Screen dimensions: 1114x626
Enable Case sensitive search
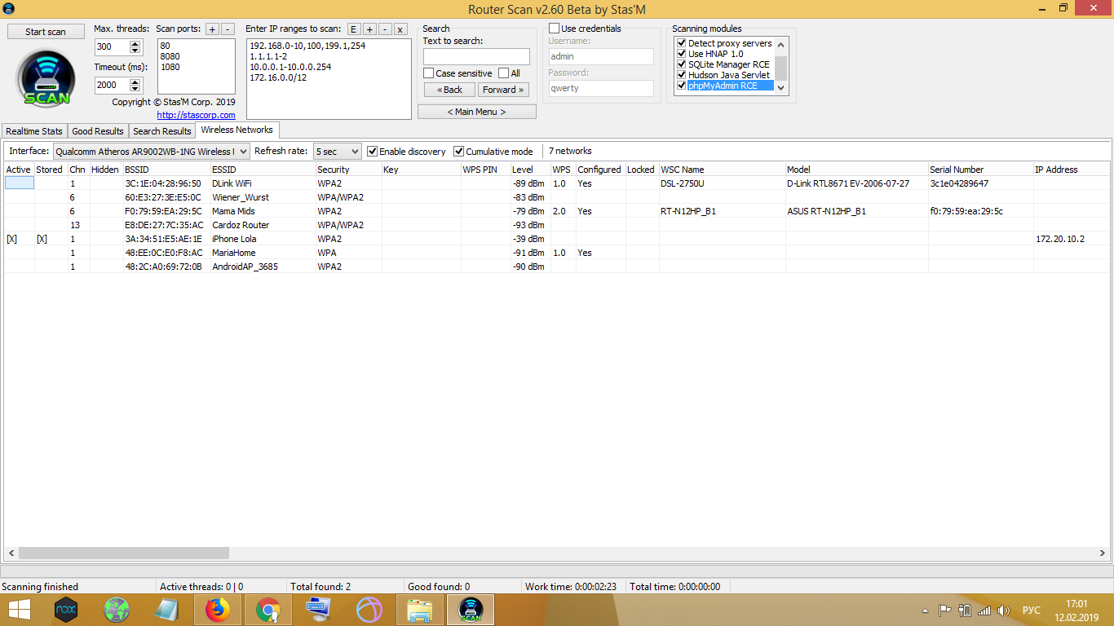429,73
